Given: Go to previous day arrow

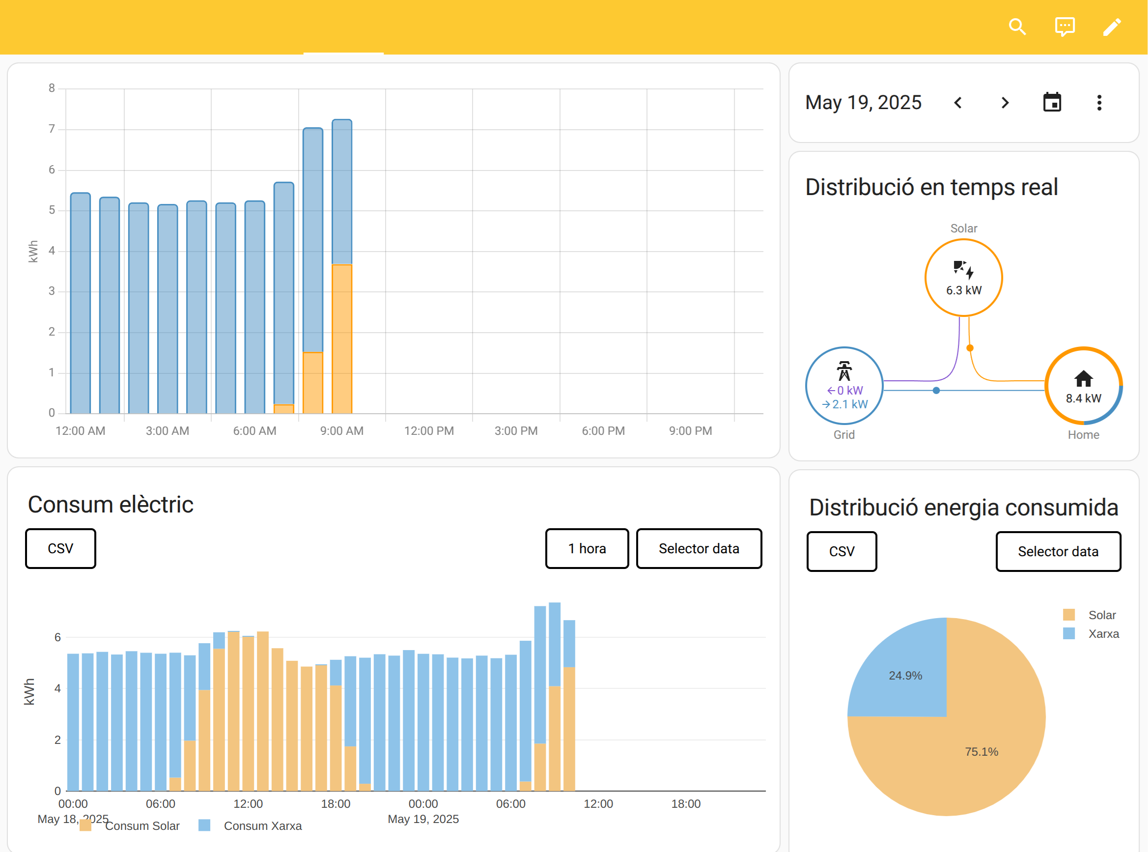Looking at the screenshot, I should pos(958,103).
